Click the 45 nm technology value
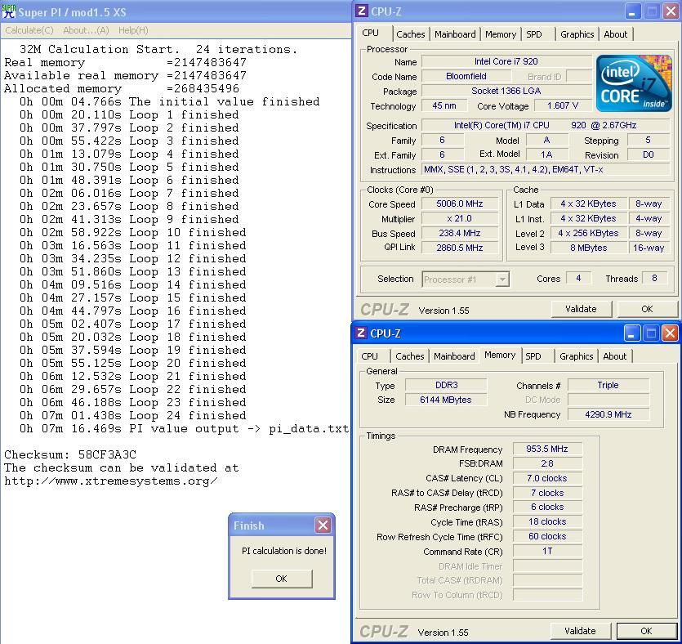Viewport: 682px width, 644px height. coord(444,105)
